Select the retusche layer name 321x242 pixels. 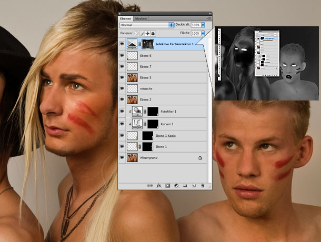(146, 89)
